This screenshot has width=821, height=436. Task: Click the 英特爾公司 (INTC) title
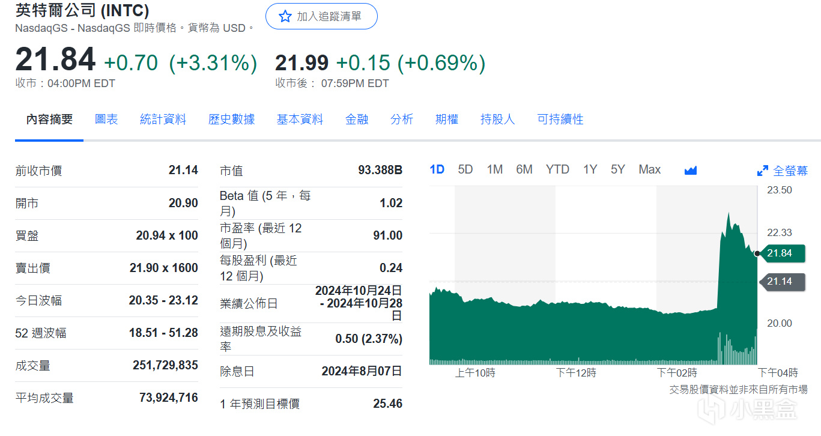(82, 10)
